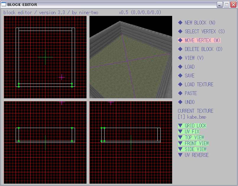Toggle the TOP VIEW triangle marker
Screen dimensions: 238x186
(x=180, y=137)
